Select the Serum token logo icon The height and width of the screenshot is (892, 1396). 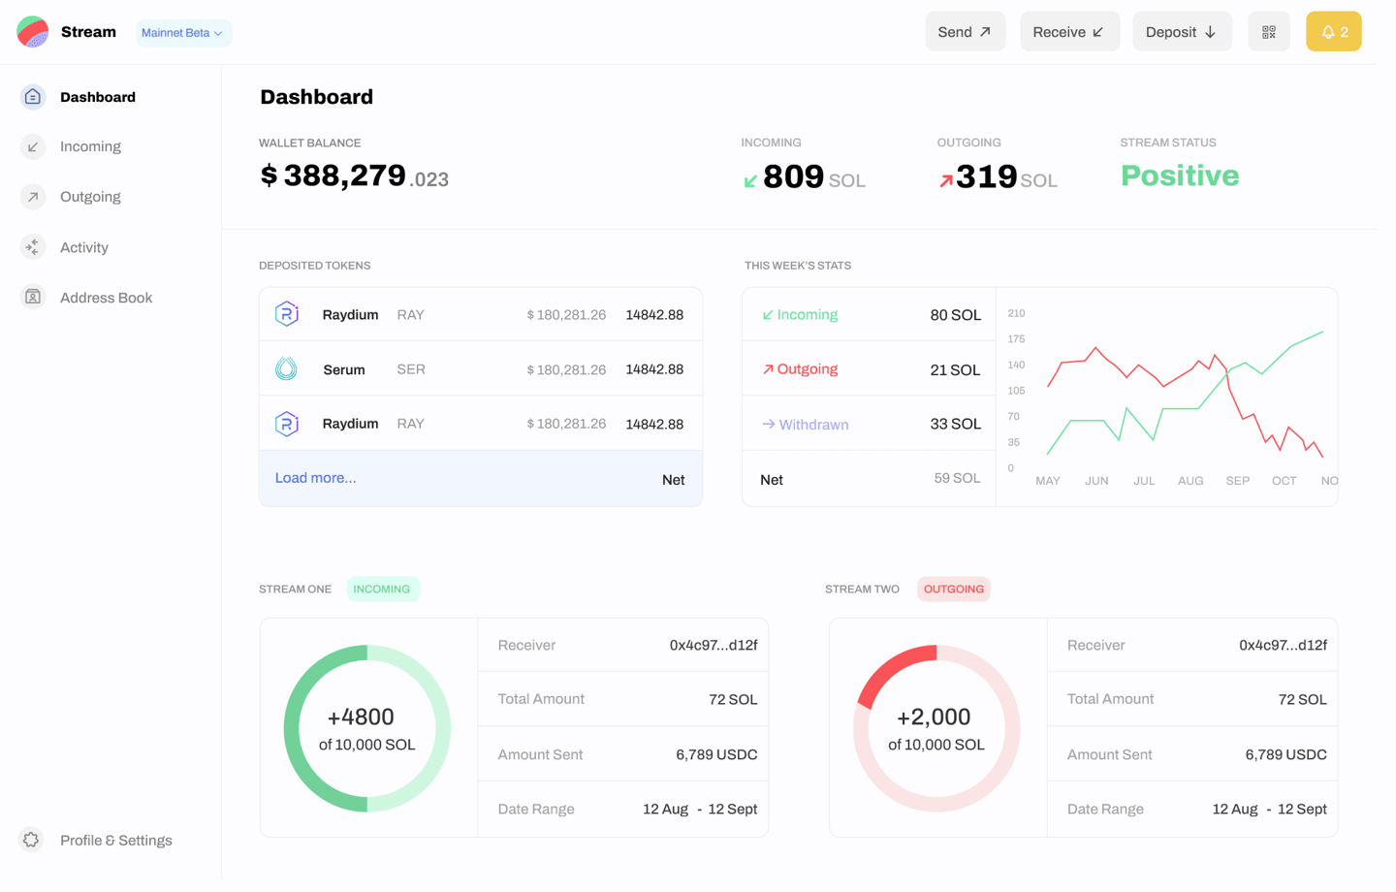pos(286,369)
